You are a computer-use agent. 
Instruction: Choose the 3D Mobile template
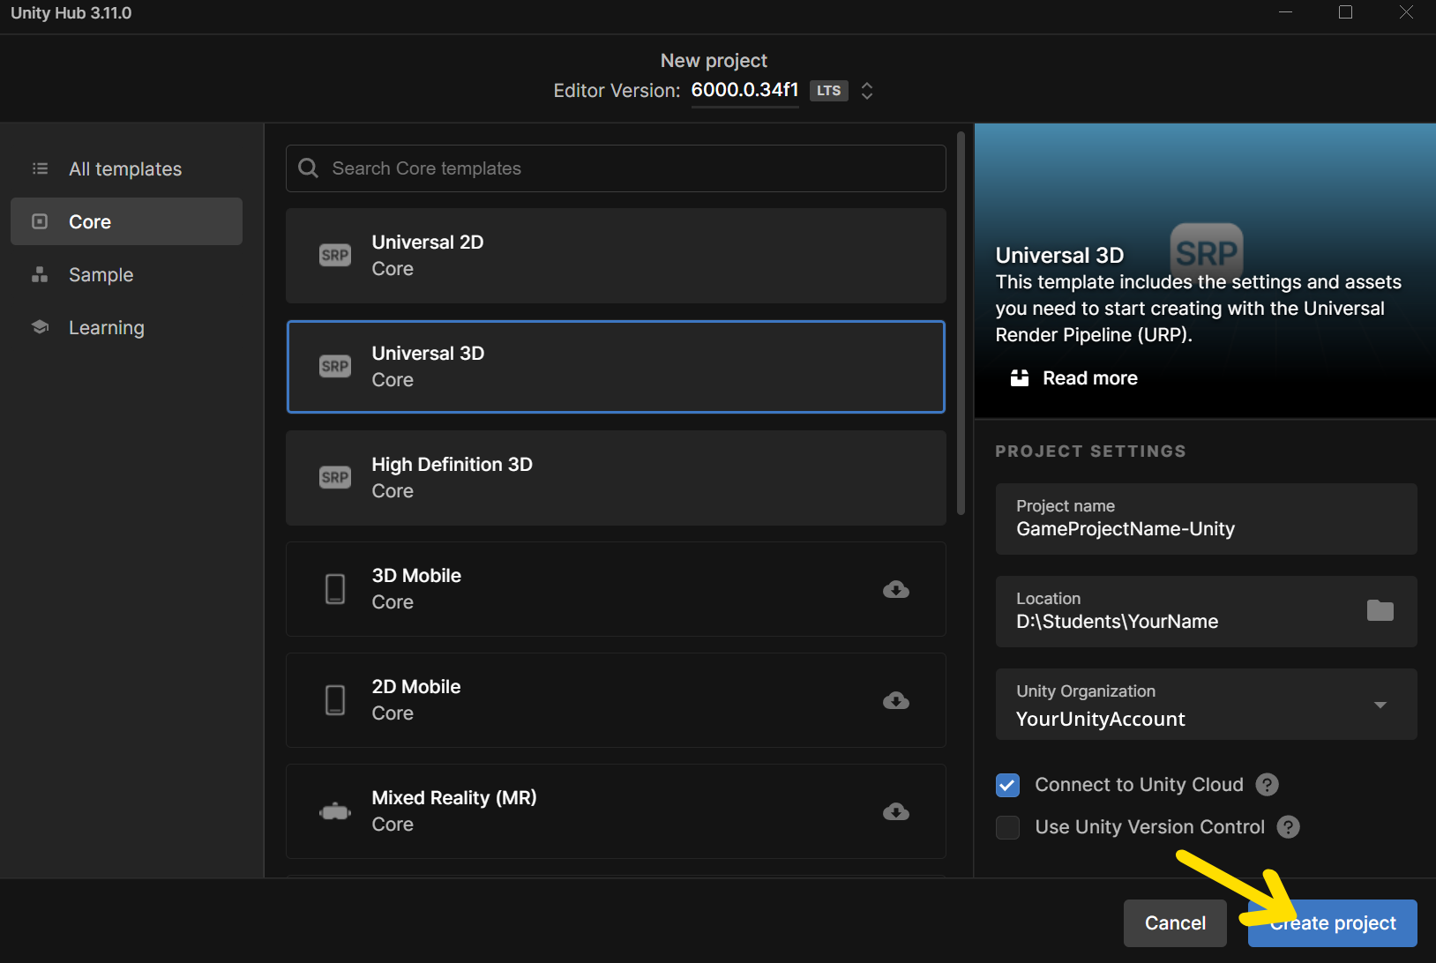click(616, 589)
